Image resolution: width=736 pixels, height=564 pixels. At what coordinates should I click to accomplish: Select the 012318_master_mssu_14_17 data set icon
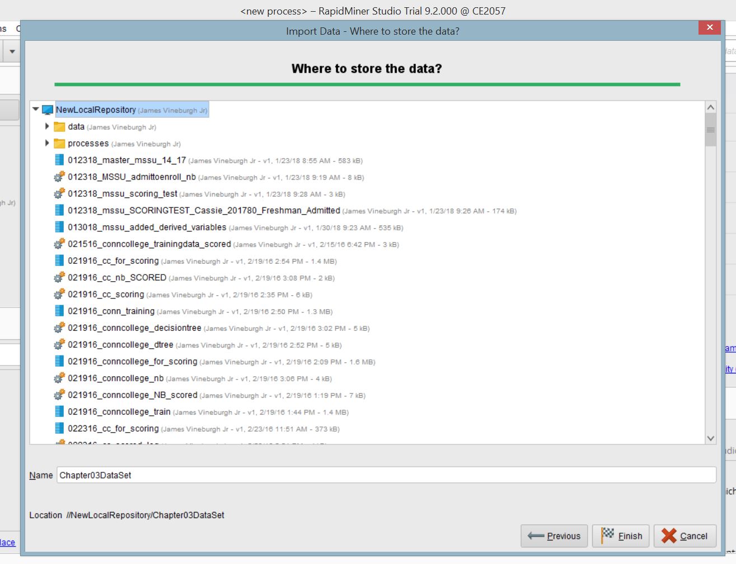pyautogui.click(x=59, y=160)
